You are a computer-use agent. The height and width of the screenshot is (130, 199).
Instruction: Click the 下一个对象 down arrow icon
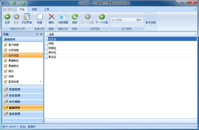[102, 16]
